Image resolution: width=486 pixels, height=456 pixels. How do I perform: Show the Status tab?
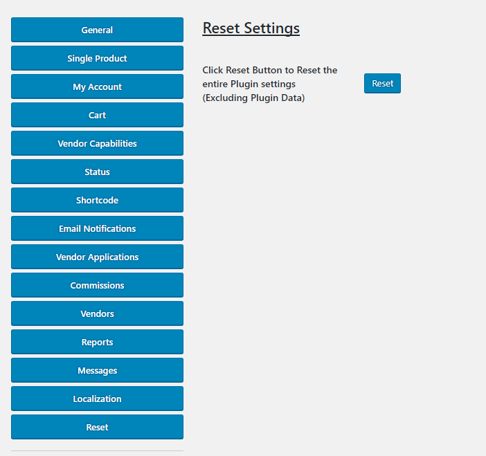point(97,172)
